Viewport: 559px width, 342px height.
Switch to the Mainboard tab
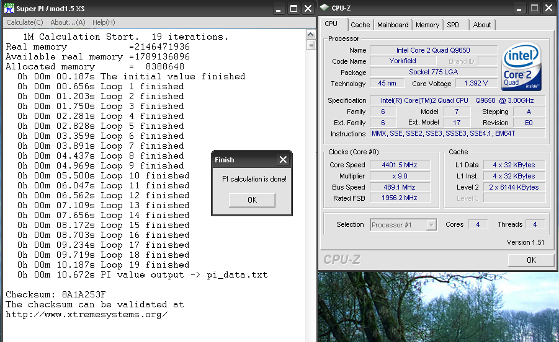point(393,25)
